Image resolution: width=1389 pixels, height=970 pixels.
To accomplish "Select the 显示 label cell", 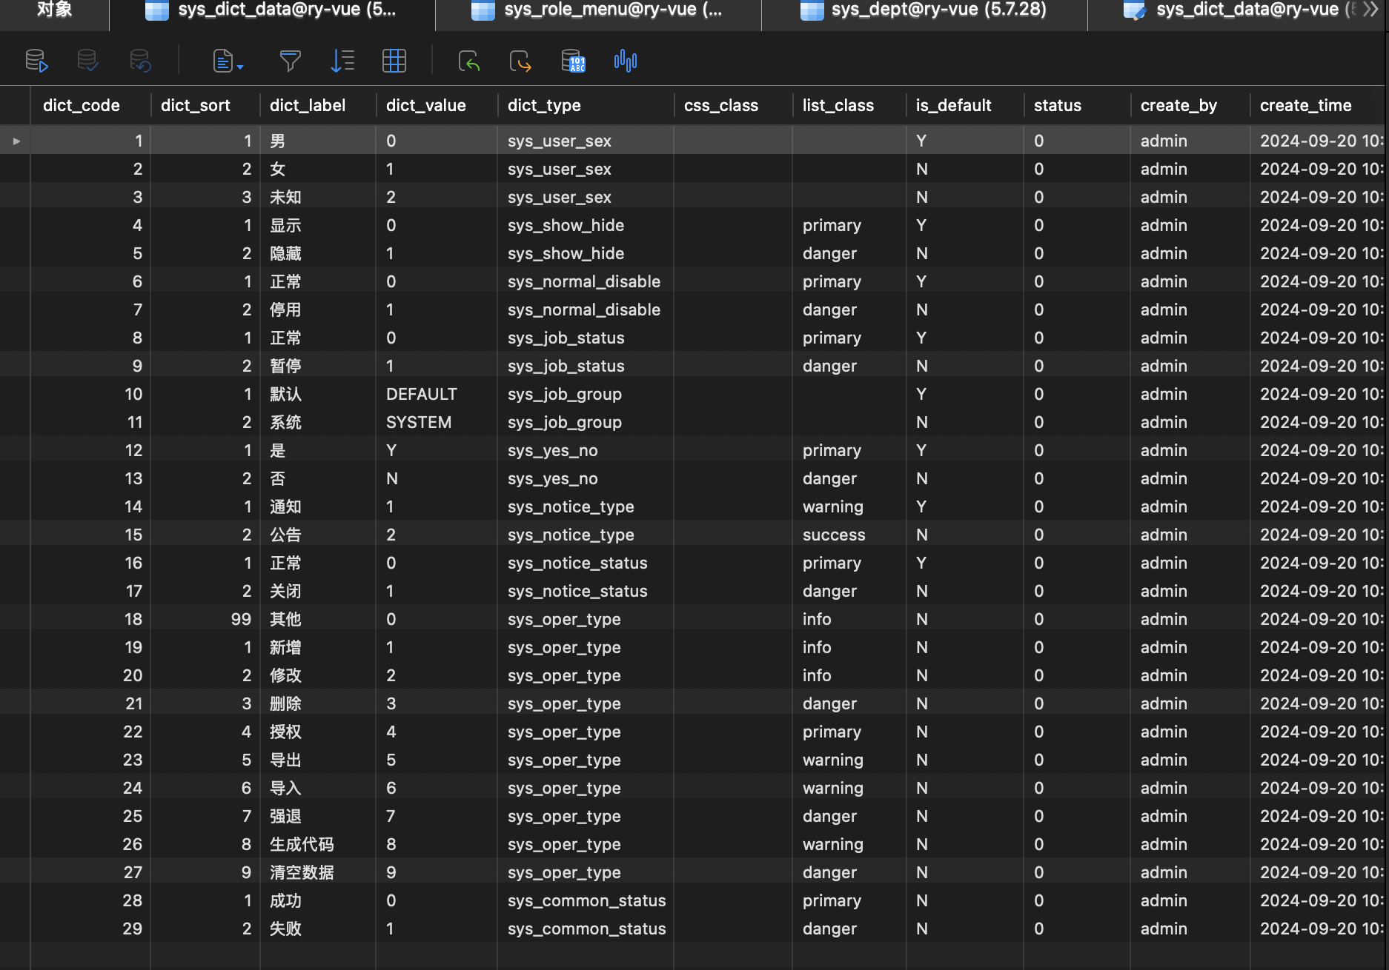I will [318, 225].
